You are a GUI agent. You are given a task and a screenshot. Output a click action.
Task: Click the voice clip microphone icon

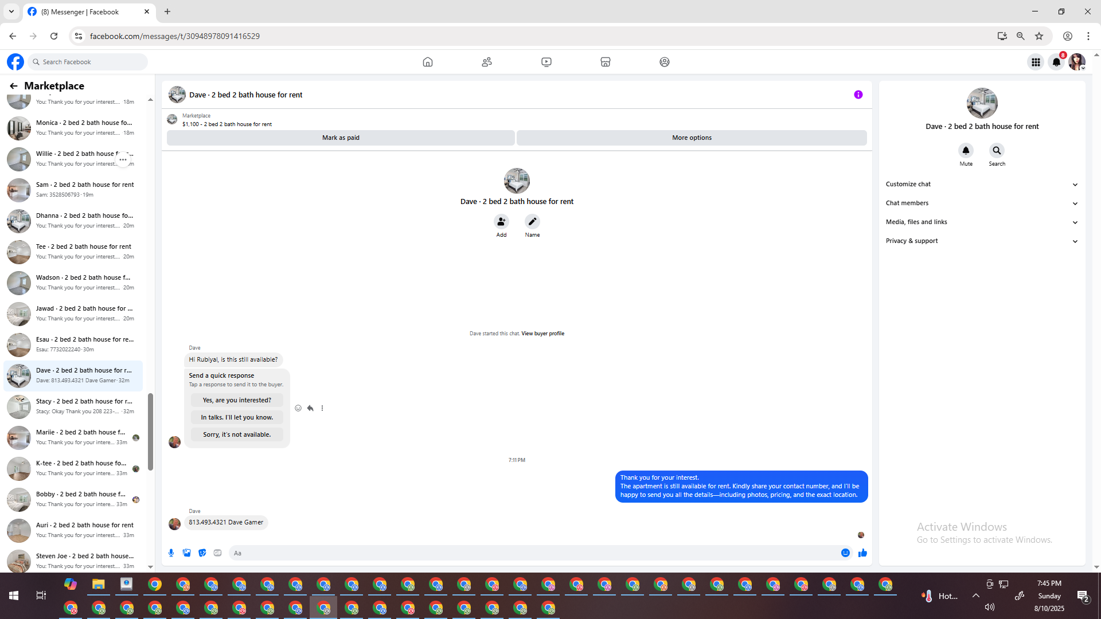tap(171, 553)
